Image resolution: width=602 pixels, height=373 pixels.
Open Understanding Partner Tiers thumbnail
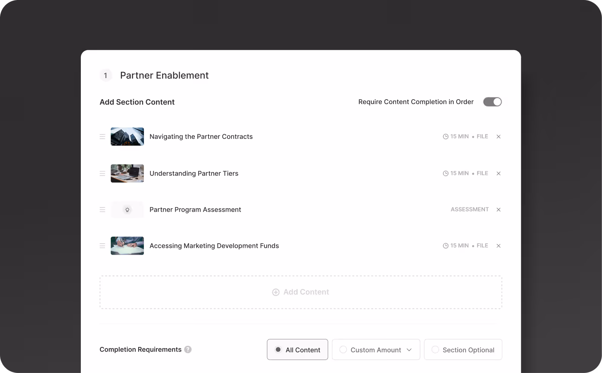(127, 173)
